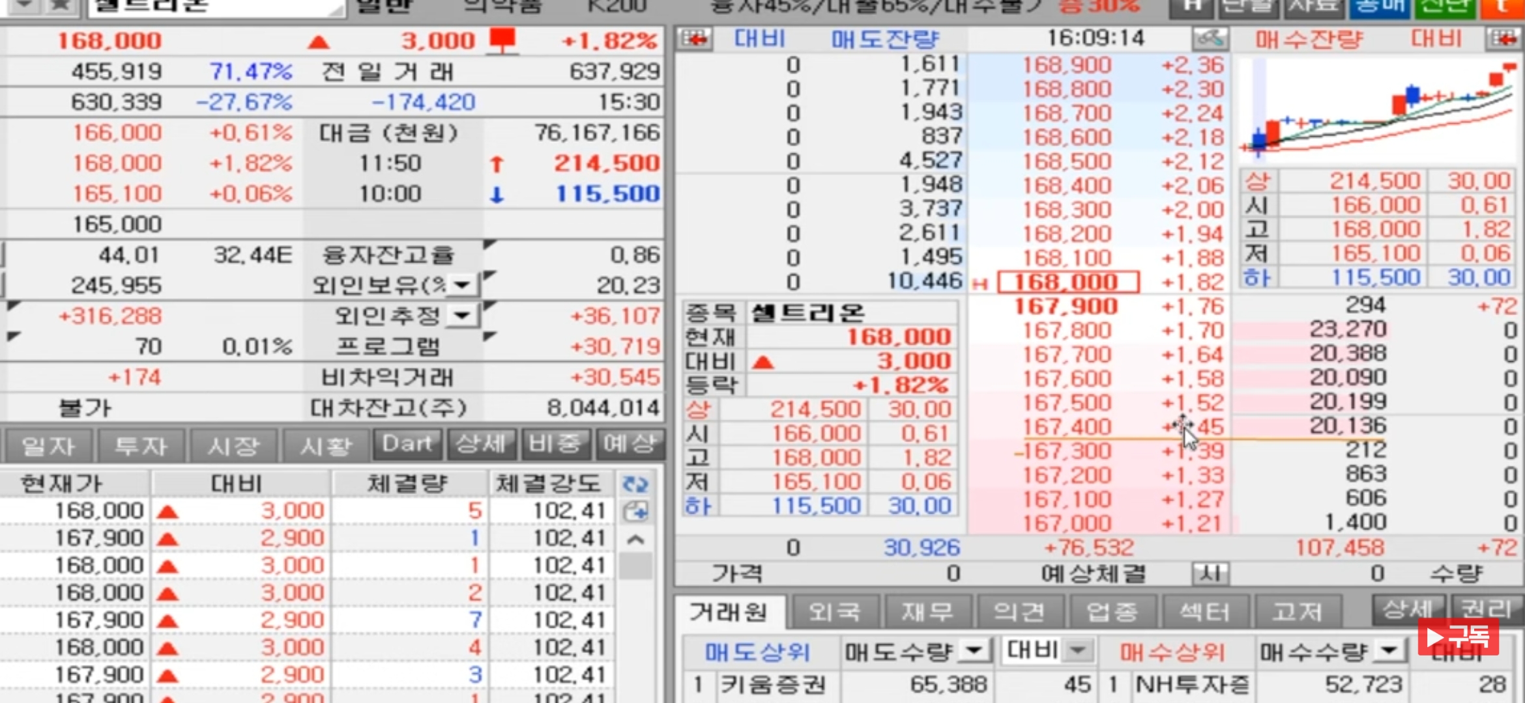The height and width of the screenshot is (703, 1525).
Task: Click the red arrow grid icon left of 대비 매도잔량
Action: tap(694, 39)
